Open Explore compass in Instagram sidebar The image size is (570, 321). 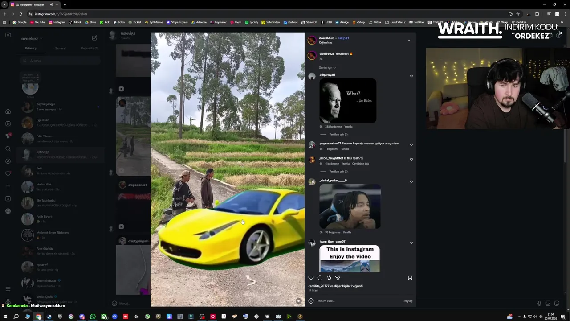pyautogui.click(x=8, y=161)
